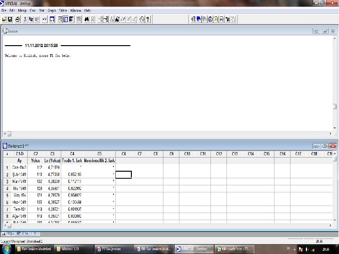Click the Show History yellow icon
This screenshot has height=254, width=339.
click(216, 19)
